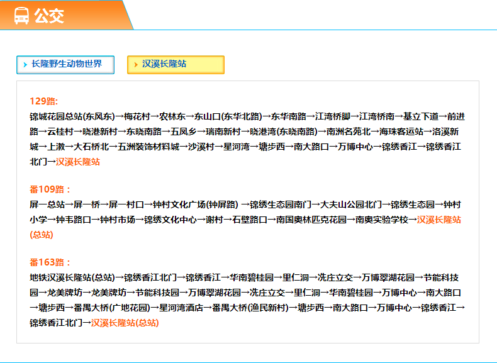The image size is (497, 363).
Task: Click the stop 番禺大桥(广地花园)
Action: click(112, 308)
